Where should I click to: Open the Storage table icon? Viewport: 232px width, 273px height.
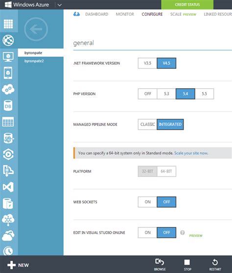pyautogui.click(x=8, y=122)
